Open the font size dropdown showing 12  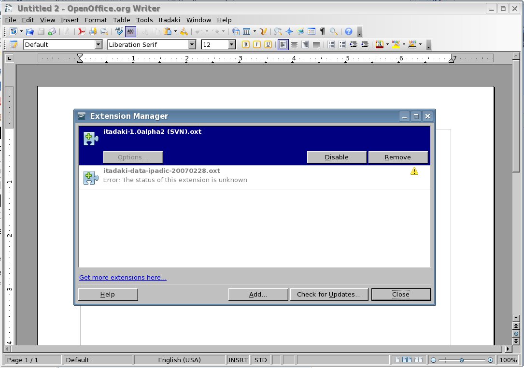click(231, 45)
